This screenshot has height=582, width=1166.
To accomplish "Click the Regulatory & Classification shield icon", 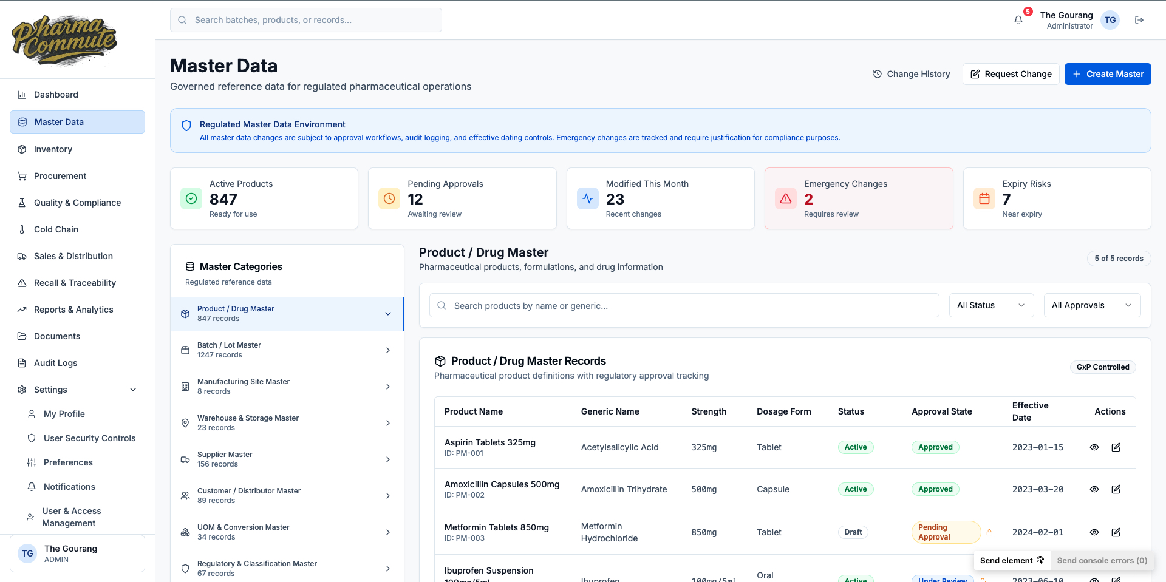I will pos(185,569).
